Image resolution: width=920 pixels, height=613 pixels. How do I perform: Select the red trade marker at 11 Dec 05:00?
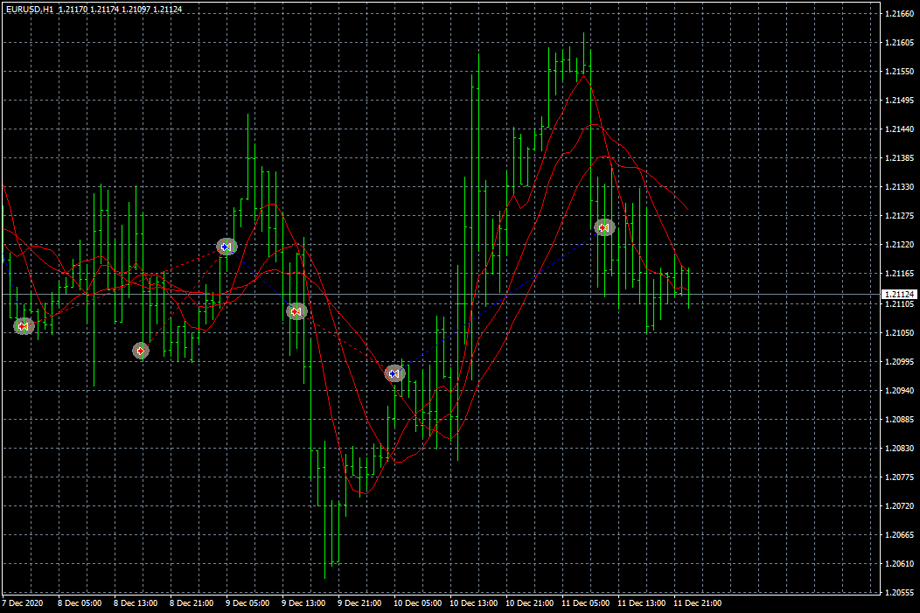pyautogui.click(x=604, y=227)
